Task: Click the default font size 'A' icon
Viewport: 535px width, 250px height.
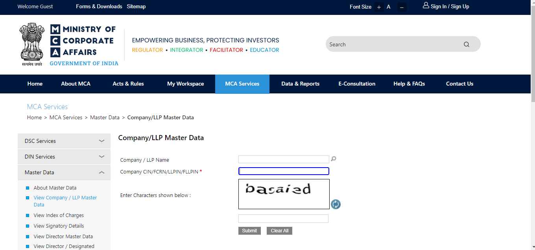Action: pos(389,7)
